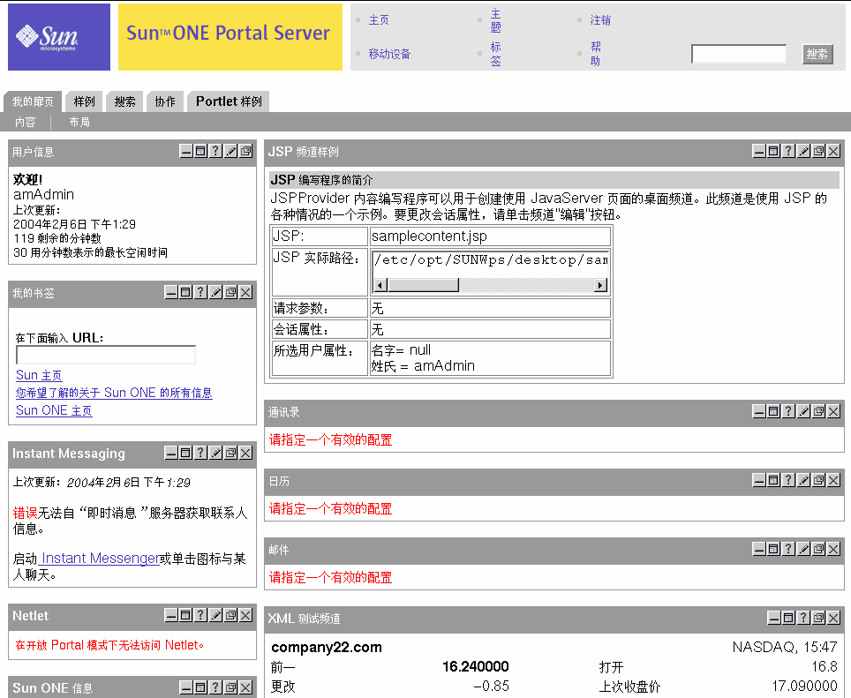Viewport: 851px width, 698px height.
Task: Click the left arrow of the JSP path scrollbar
Action: coord(381,285)
